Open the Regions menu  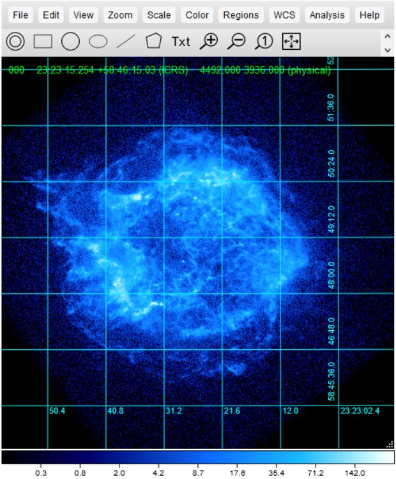click(241, 15)
